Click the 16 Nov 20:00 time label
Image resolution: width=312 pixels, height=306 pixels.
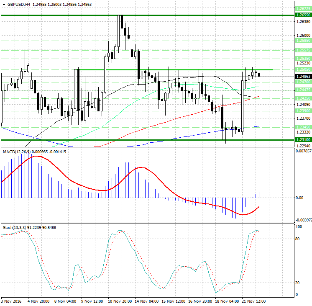pos(199,301)
